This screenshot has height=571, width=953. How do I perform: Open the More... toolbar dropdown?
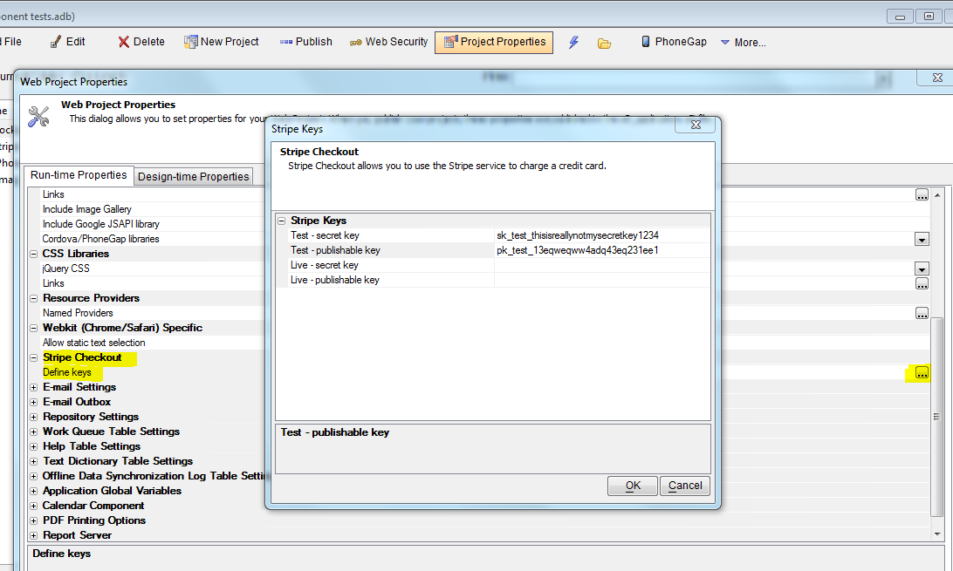(x=743, y=43)
